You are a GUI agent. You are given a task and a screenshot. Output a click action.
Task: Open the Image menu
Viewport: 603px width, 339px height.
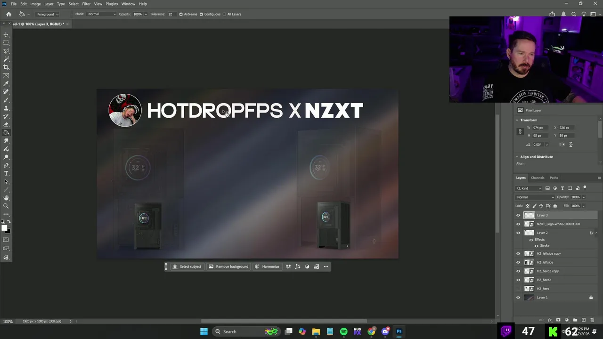tap(35, 4)
